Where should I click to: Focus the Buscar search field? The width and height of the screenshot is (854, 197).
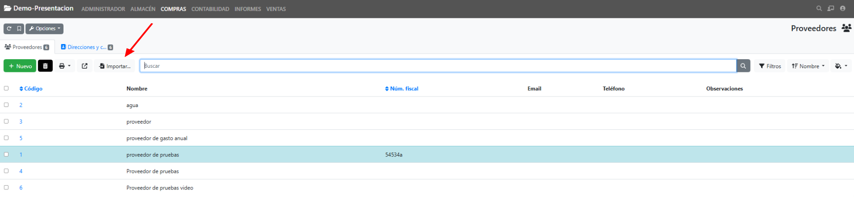(x=438, y=66)
